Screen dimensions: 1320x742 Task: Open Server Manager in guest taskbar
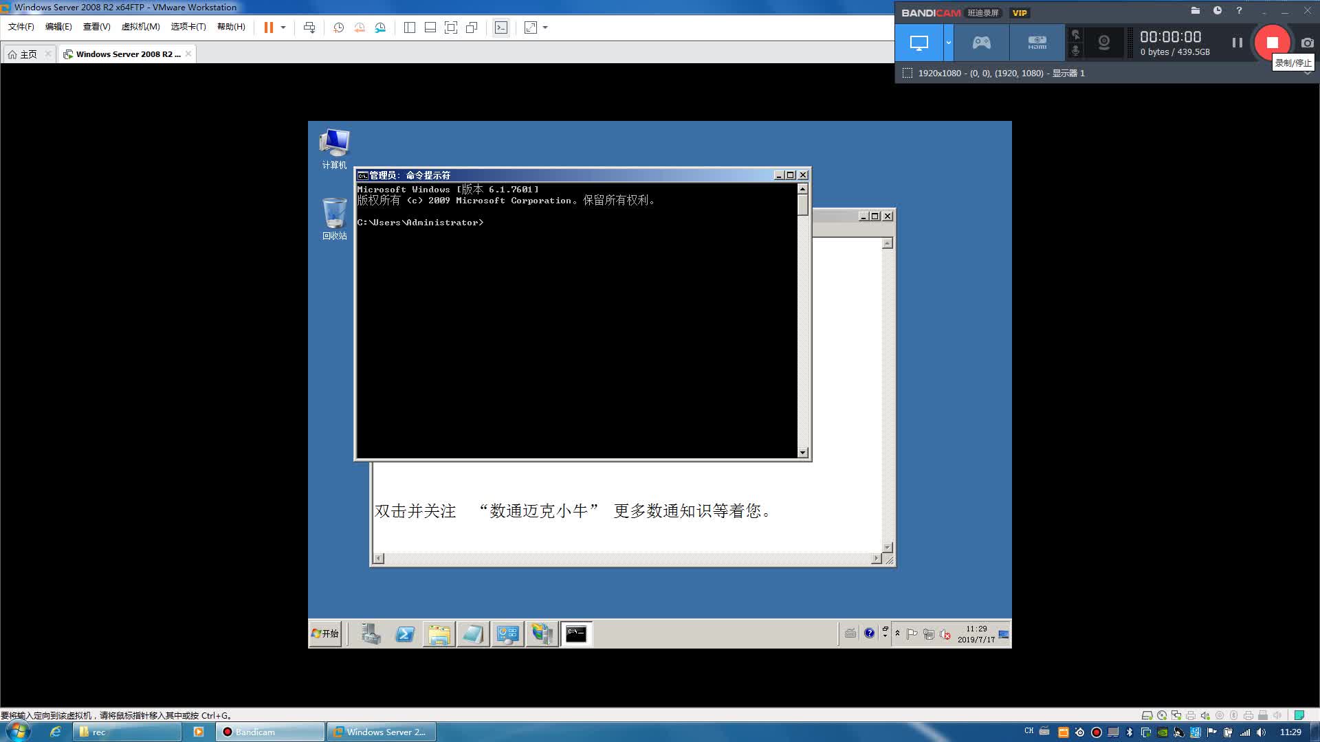pos(371,633)
